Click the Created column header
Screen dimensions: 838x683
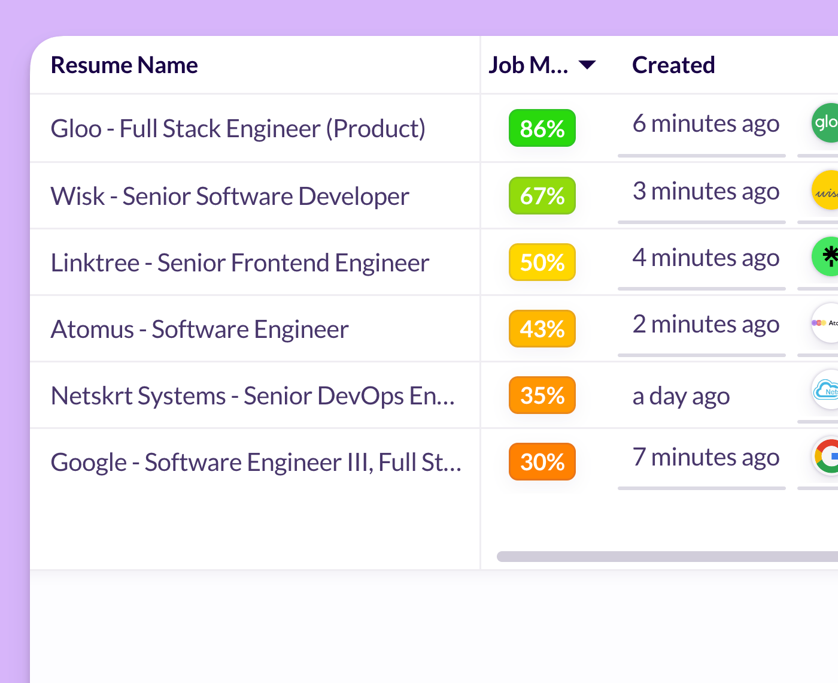(673, 65)
